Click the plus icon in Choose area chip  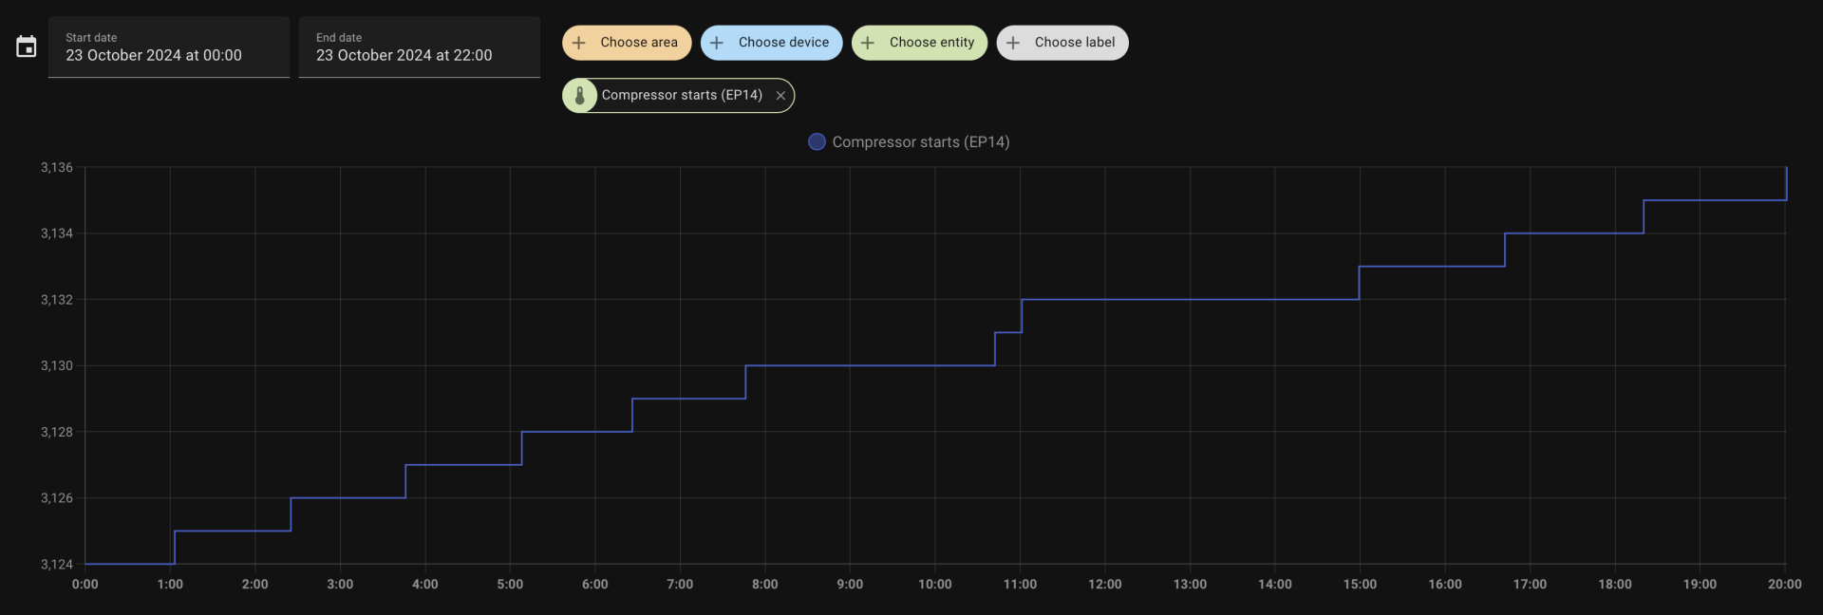point(578,43)
